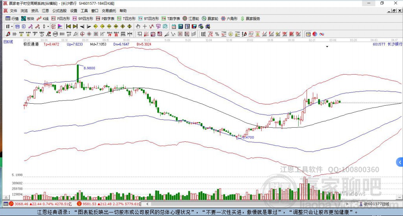Click the Bt=5.3024 value
The image size is (403, 216).
[144, 44]
